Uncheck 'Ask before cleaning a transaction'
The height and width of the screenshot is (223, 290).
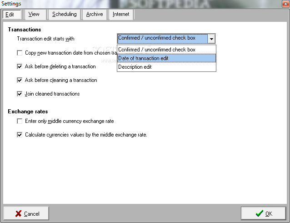[20, 80]
